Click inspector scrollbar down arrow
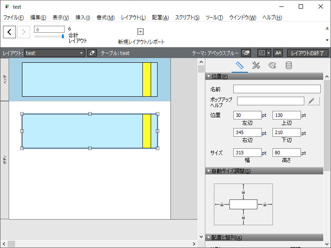Image resolution: width=331 pixels, height=248 pixels. point(327,244)
